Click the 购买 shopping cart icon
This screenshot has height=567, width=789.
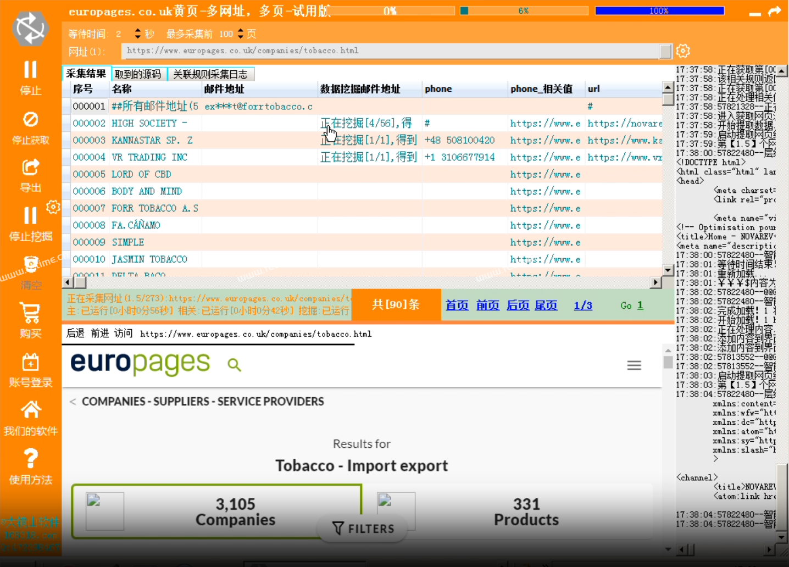point(30,313)
